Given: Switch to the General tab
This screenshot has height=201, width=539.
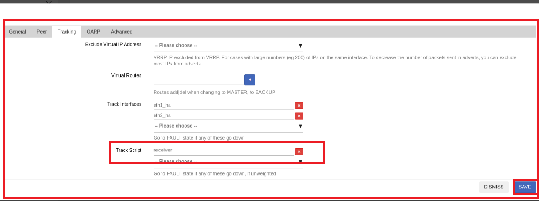Looking at the screenshot, I should pyautogui.click(x=17, y=32).
